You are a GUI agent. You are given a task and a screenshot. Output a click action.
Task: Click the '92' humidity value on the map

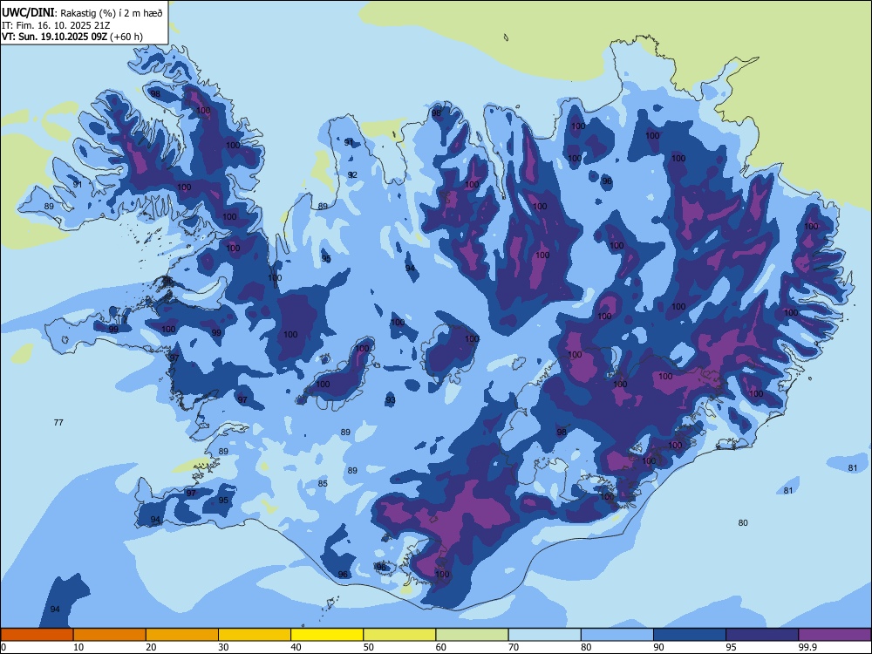(x=352, y=175)
